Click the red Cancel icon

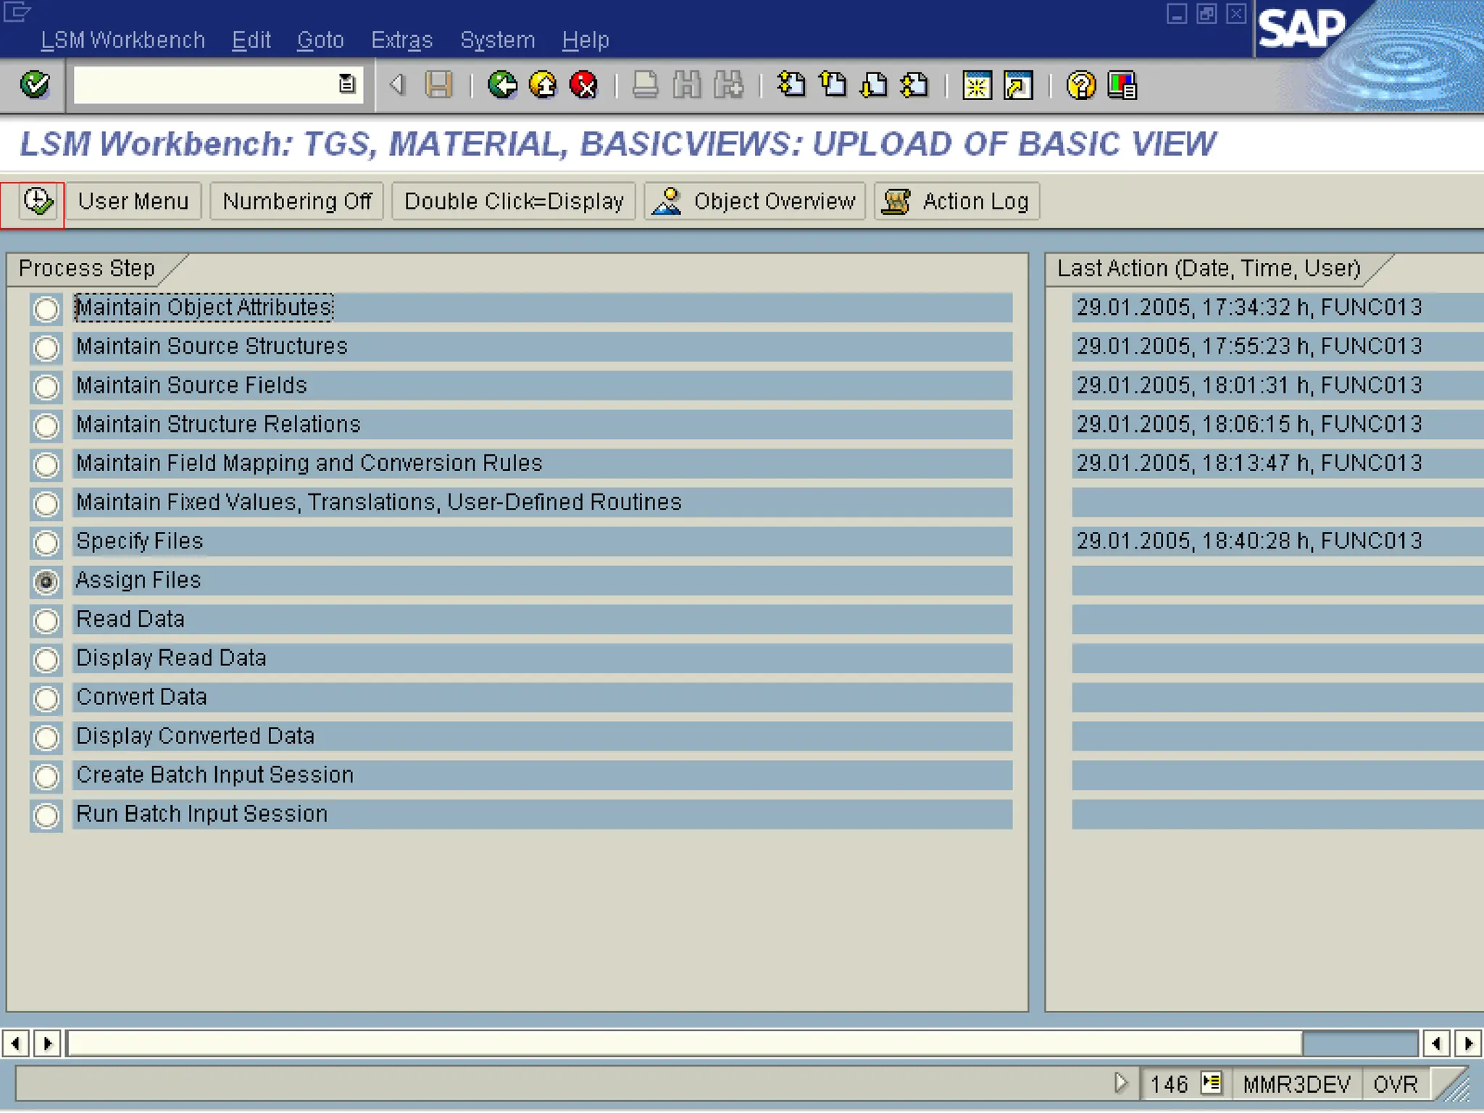click(x=583, y=86)
